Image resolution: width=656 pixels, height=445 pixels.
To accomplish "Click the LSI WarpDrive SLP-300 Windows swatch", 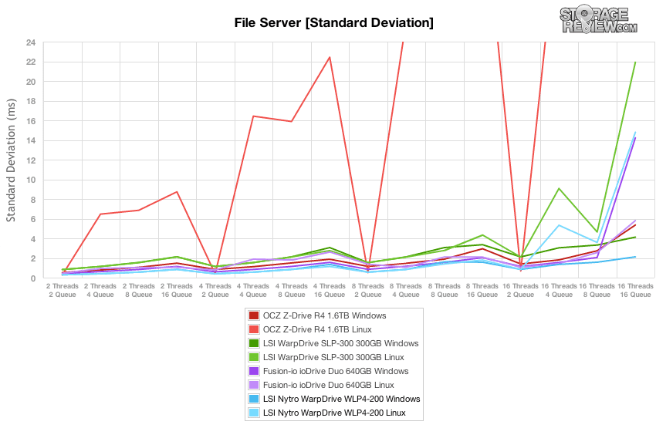I will pyautogui.click(x=254, y=343).
